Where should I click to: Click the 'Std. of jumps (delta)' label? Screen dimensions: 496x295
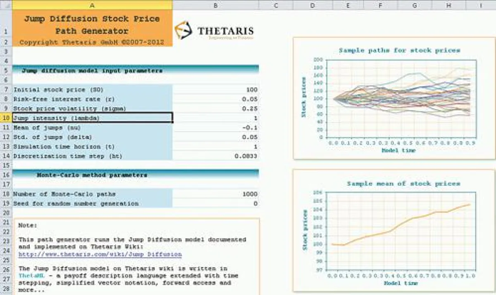(53, 137)
